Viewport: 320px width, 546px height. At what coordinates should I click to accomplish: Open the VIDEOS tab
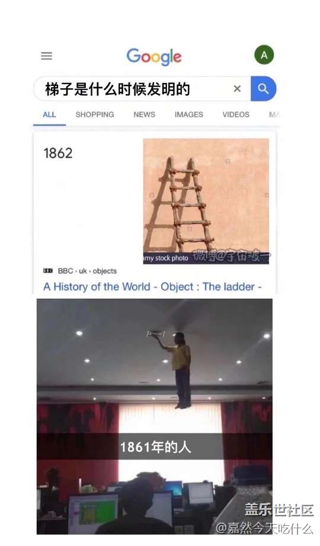tap(236, 114)
